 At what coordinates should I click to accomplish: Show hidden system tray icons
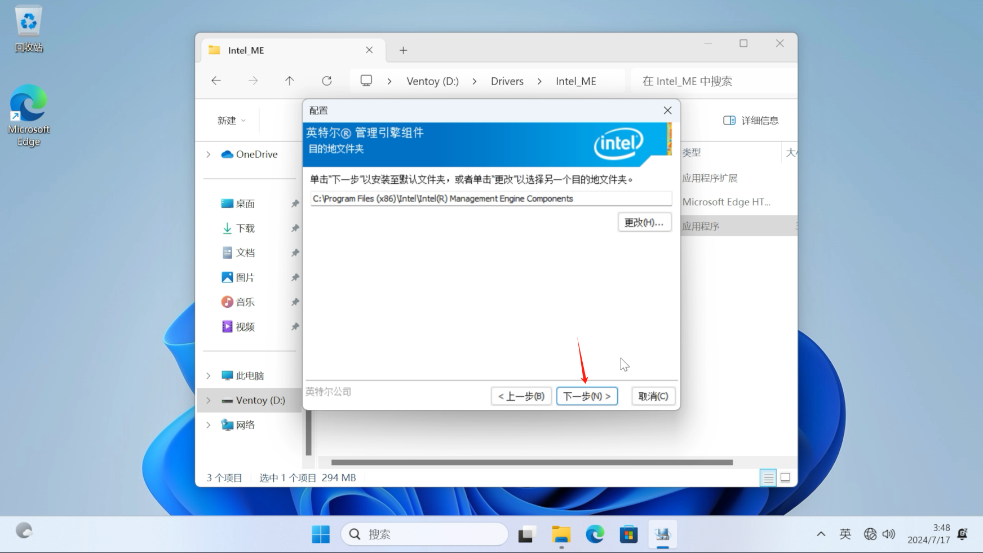point(821,534)
